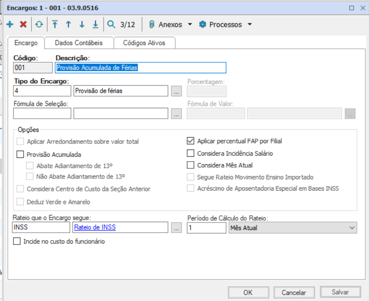Screen dimensions: 370x301
Task: Toggle Acréscimo de Aposentadoria Especial checkbox
Action: pos(190,188)
